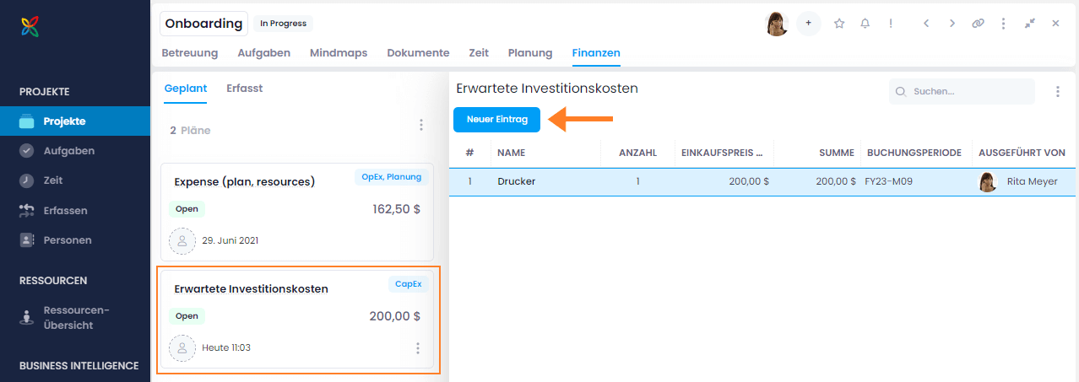This screenshot has width=1079, height=382.
Task: Open the table panel options menu
Action: pyautogui.click(x=1058, y=91)
